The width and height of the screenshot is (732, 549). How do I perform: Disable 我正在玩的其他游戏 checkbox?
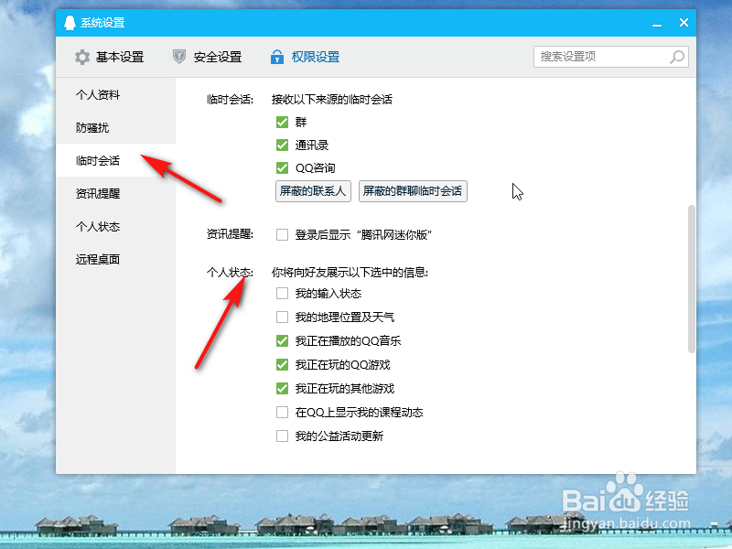click(x=282, y=388)
